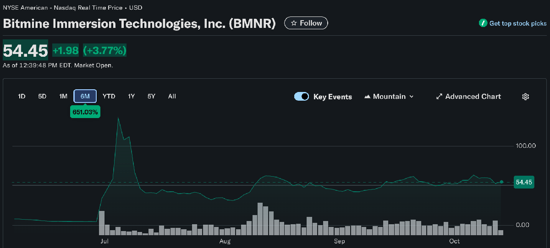The image size is (550, 248).
Task: Open chart settings gear icon
Action: [x=526, y=97]
